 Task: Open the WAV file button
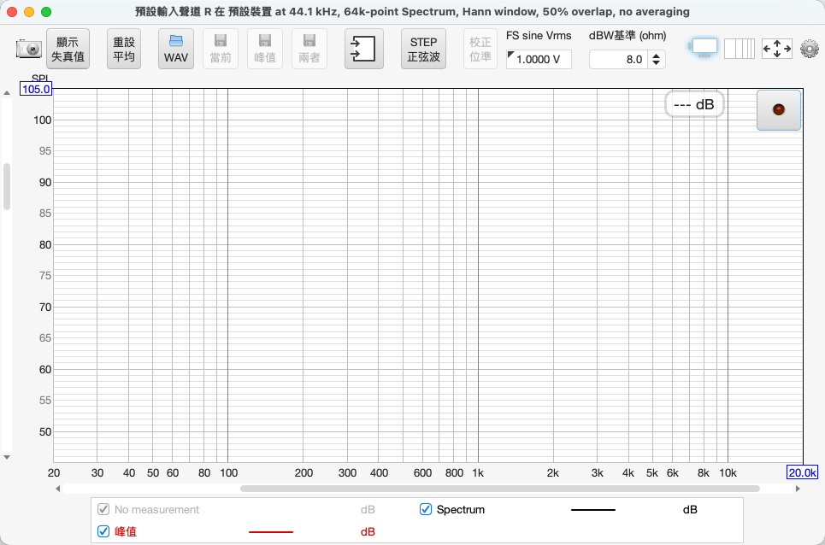pos(176,49)
